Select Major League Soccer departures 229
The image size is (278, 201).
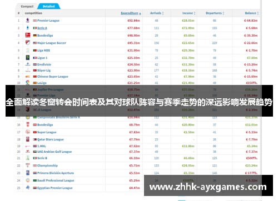(x=215, y=43)
